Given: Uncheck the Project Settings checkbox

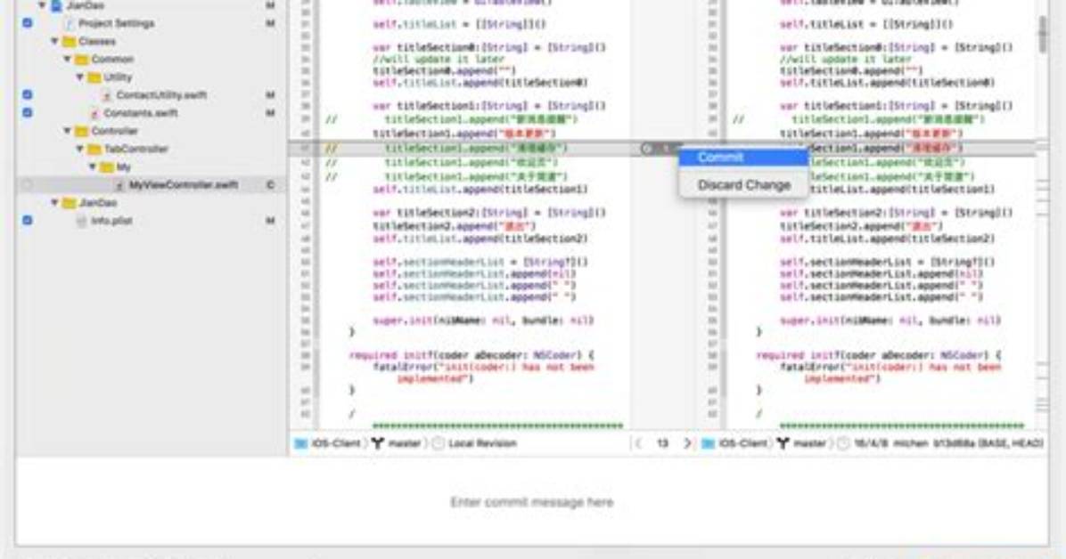Looking at the screenshot, I should coord(28,23).
